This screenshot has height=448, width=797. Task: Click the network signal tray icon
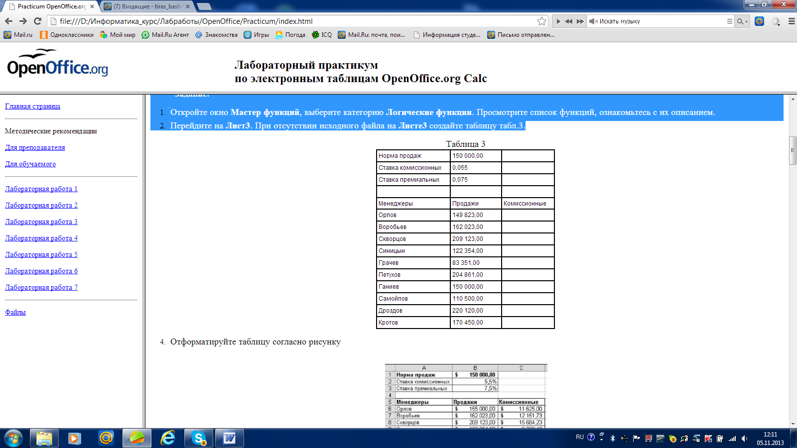[732, 439]
